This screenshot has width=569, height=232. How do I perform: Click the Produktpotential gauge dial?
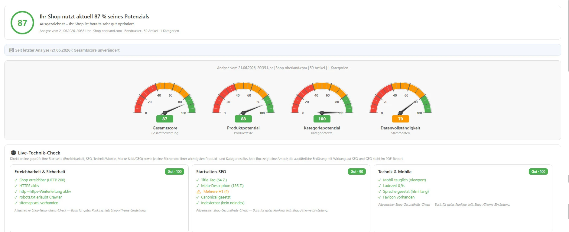click(243, 99)
